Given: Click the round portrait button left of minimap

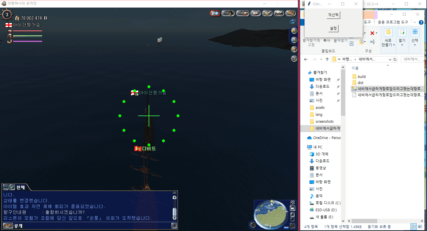Looking at the screenshot, I should coord(253,225).
